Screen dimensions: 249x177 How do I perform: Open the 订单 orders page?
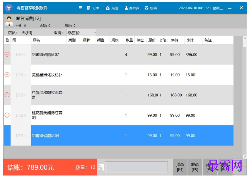(x=93, y=8)
